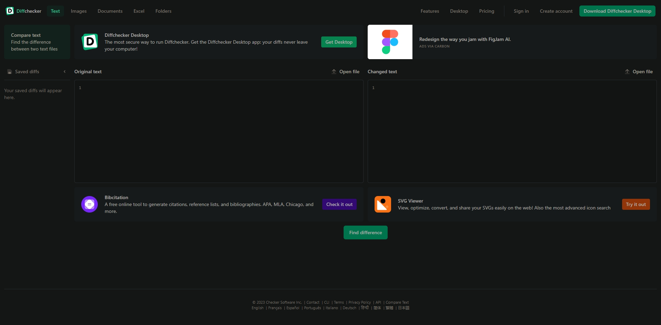Viewport: 661px width, 325px height.
Task: Click the Figma logo ad thumbnail
Action: coord(390,42)
